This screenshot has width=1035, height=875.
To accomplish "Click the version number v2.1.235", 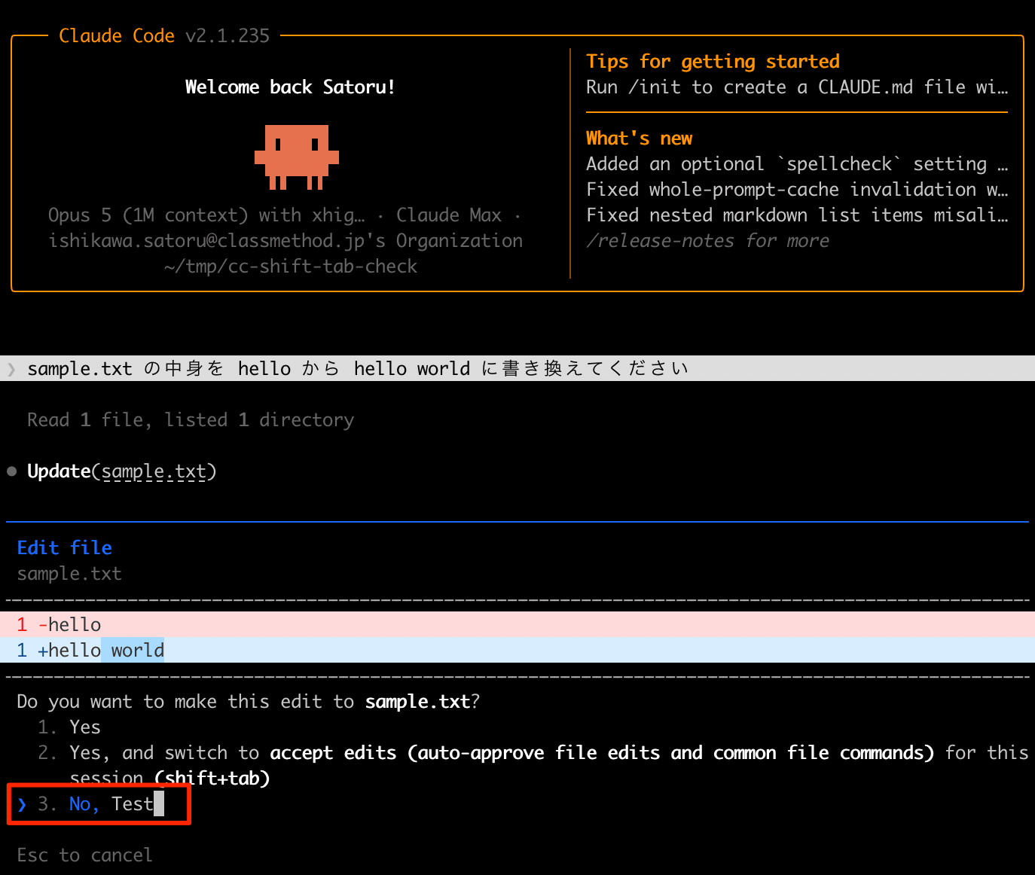I will point(227,35).
